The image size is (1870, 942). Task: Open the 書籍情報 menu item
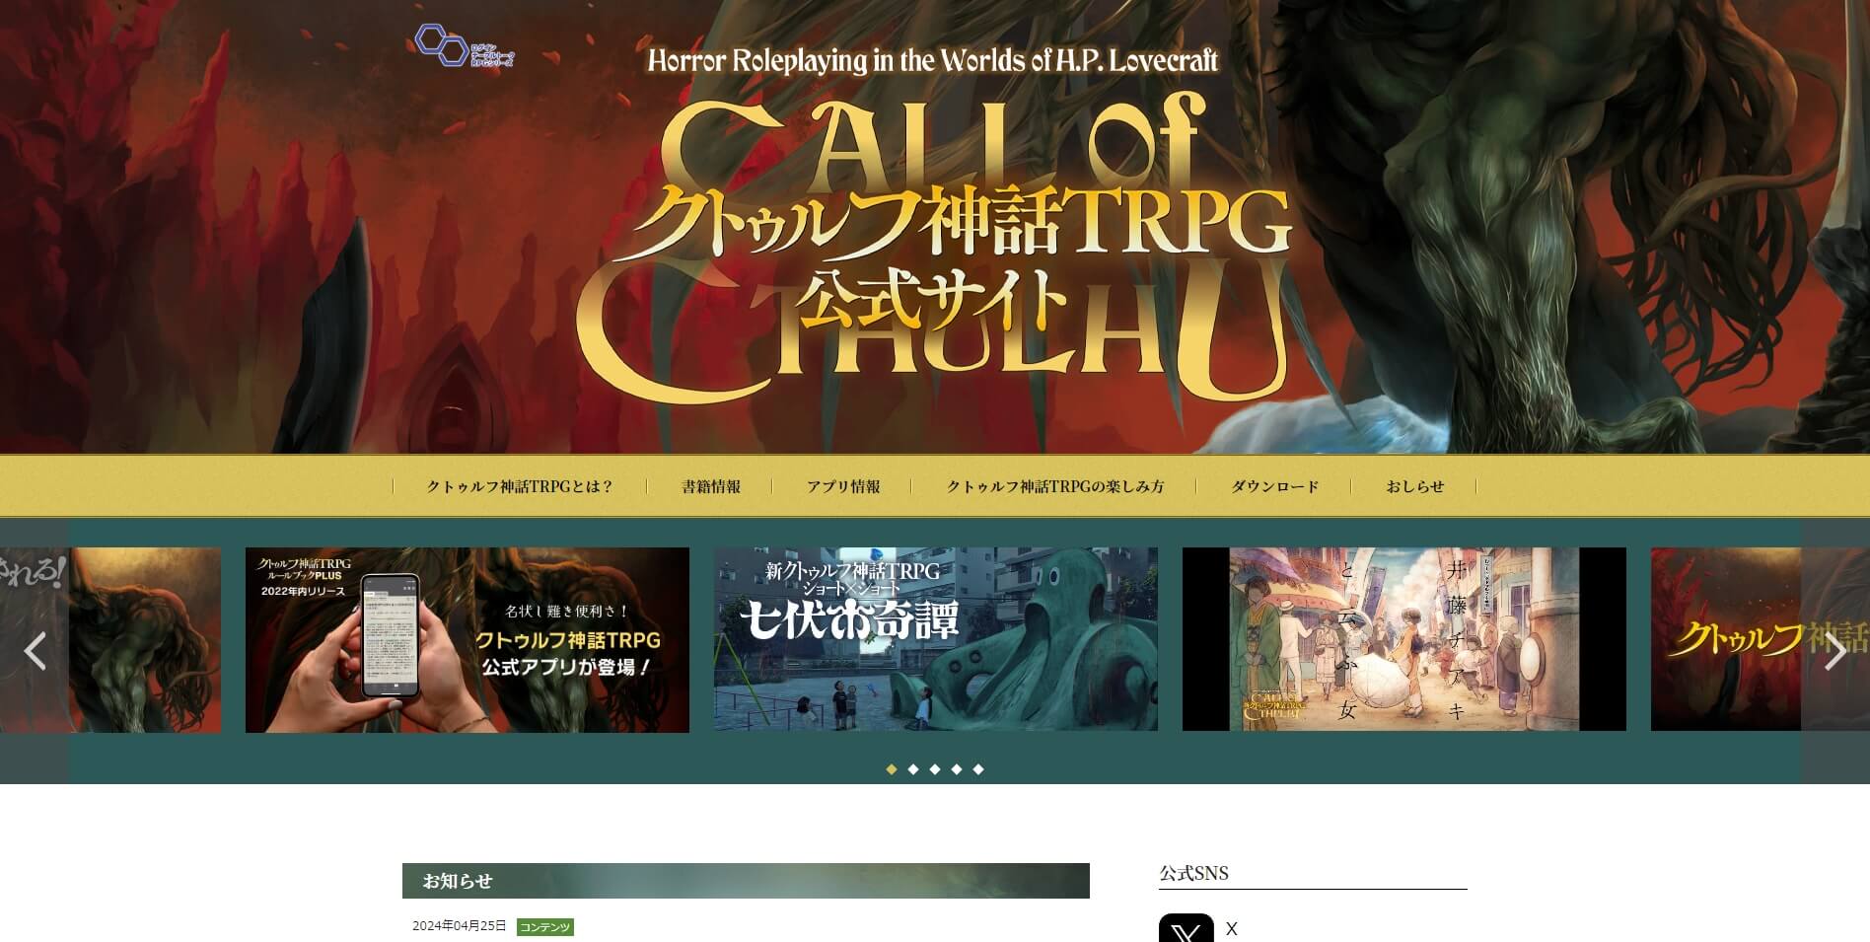click(711, 486)
